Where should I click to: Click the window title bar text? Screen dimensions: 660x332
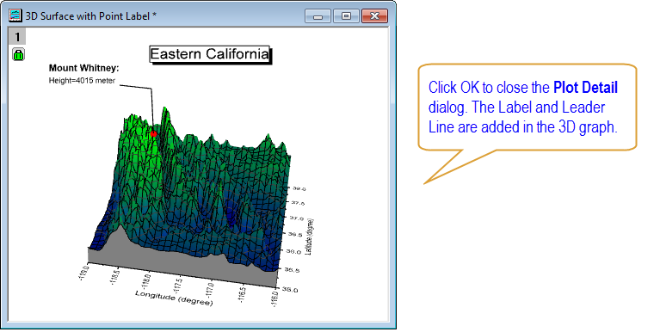91,16
